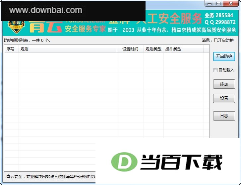The image size is (241, 185).
Task: Click the 设置时间 column header
Action: point(130,49)
